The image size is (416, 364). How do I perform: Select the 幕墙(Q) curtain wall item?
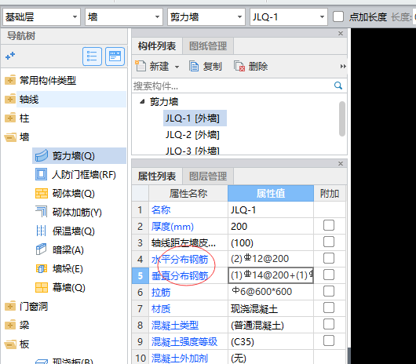(x=60, y=288)
